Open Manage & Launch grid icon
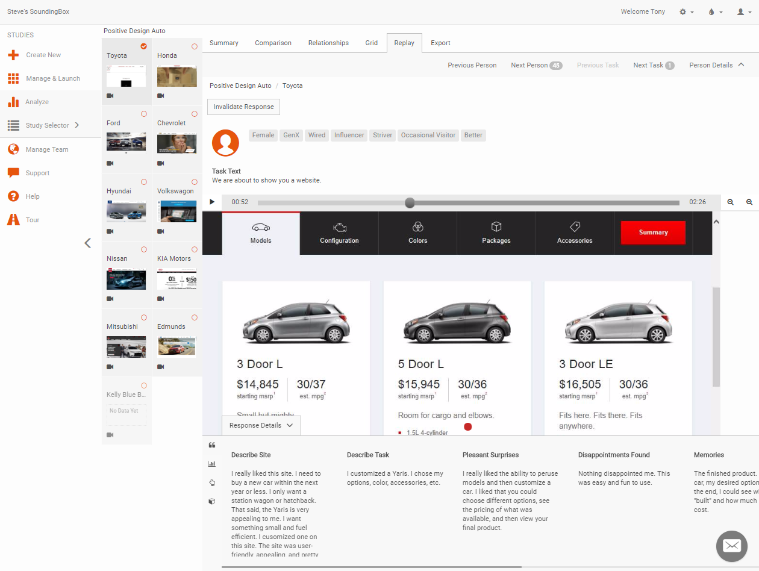The height and width of the screenshot is (571, 759). [13, 78]
